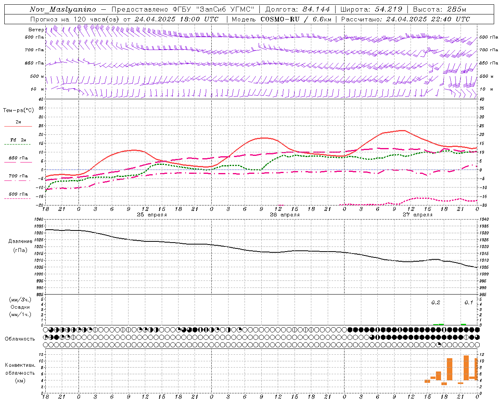Select the 'Широта: 54.219' header value
Screen dimensions: 500x400
point(371,9)
